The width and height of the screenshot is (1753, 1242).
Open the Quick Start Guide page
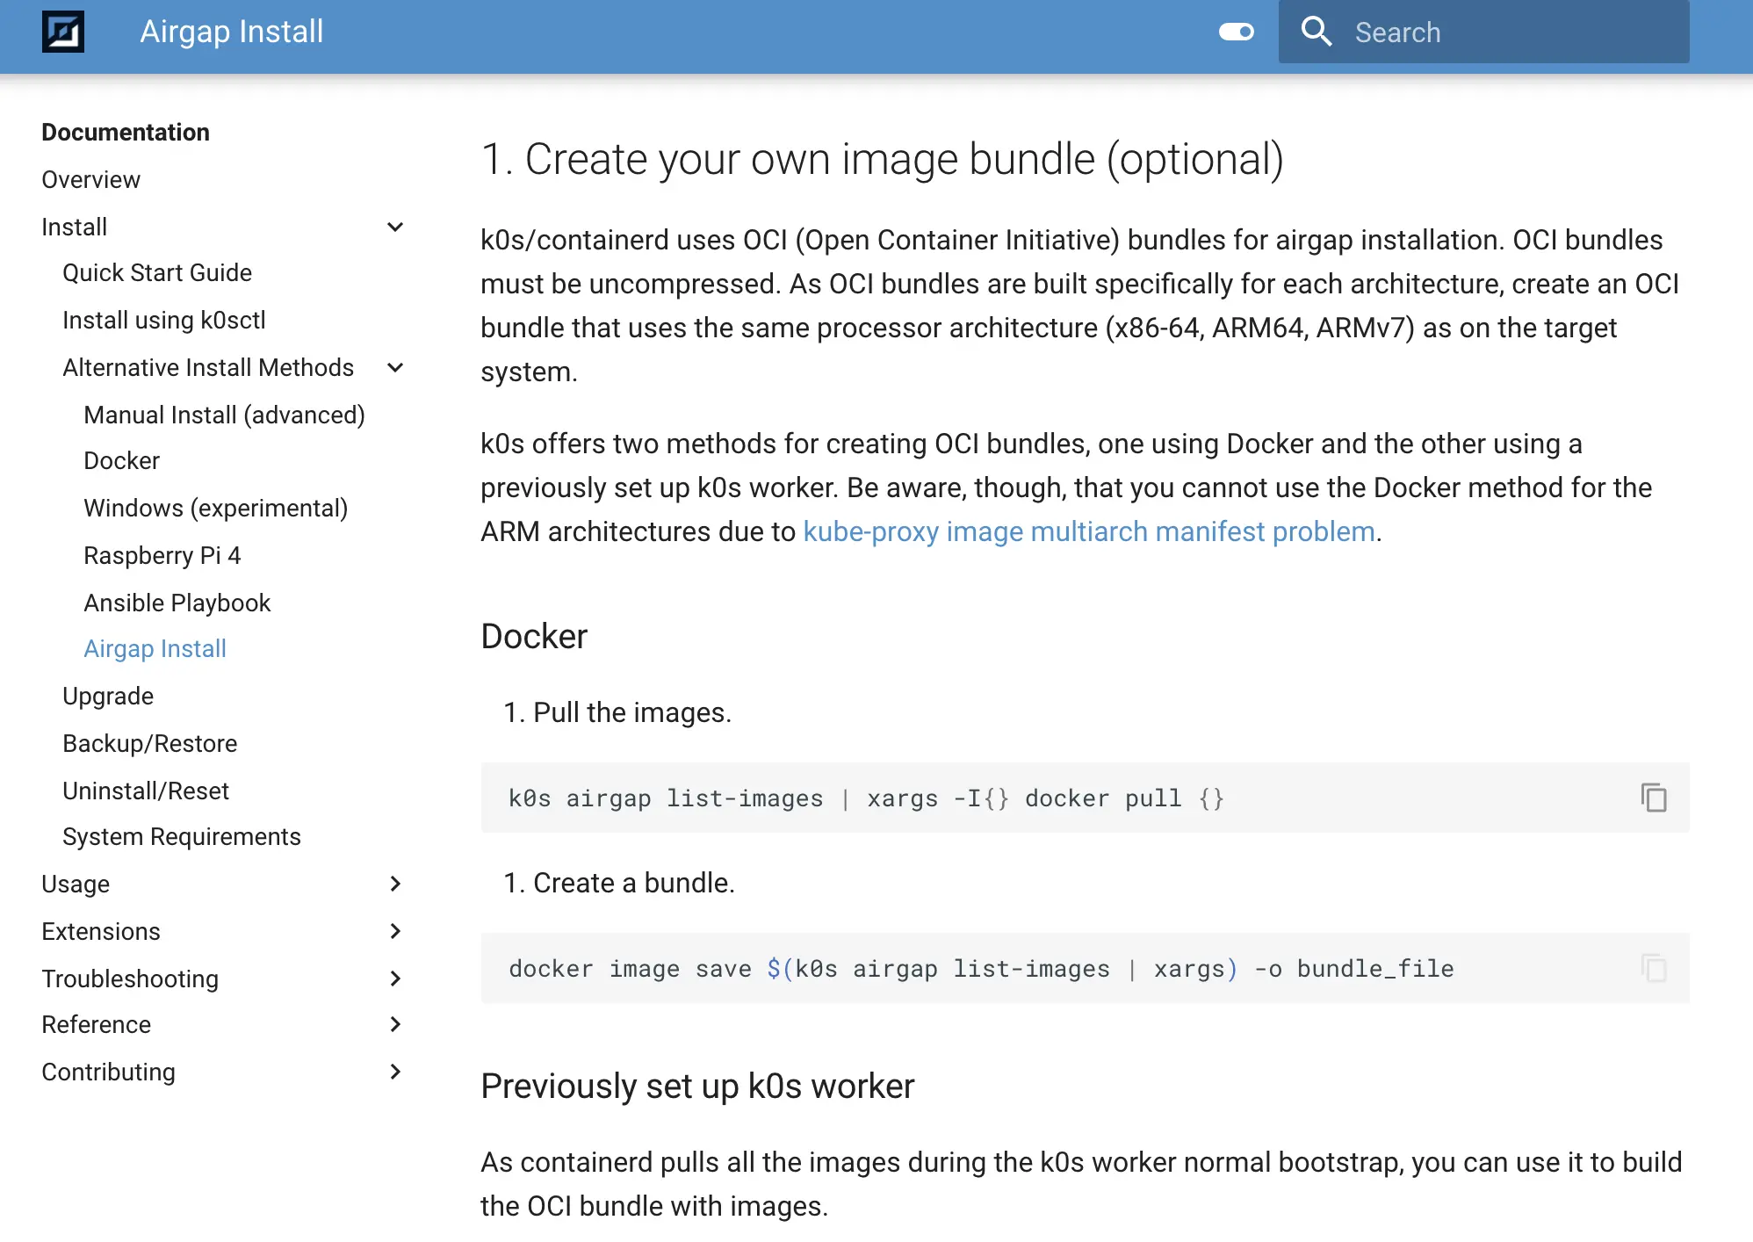pos(157,272)
